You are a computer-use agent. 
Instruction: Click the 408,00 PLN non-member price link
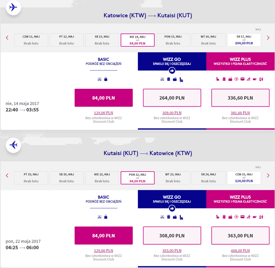pyautogui.click(x=240, y=251)
